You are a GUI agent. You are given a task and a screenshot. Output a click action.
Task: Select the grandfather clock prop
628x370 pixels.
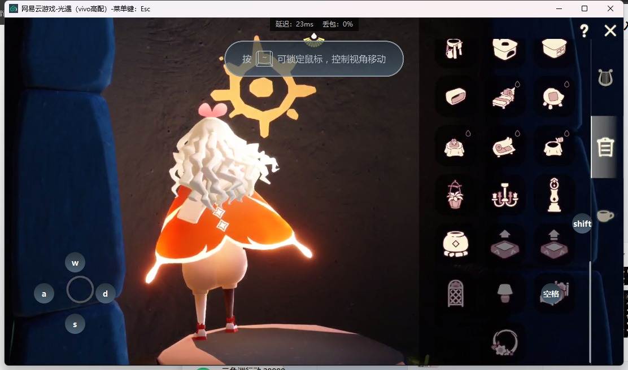[554, 195]
